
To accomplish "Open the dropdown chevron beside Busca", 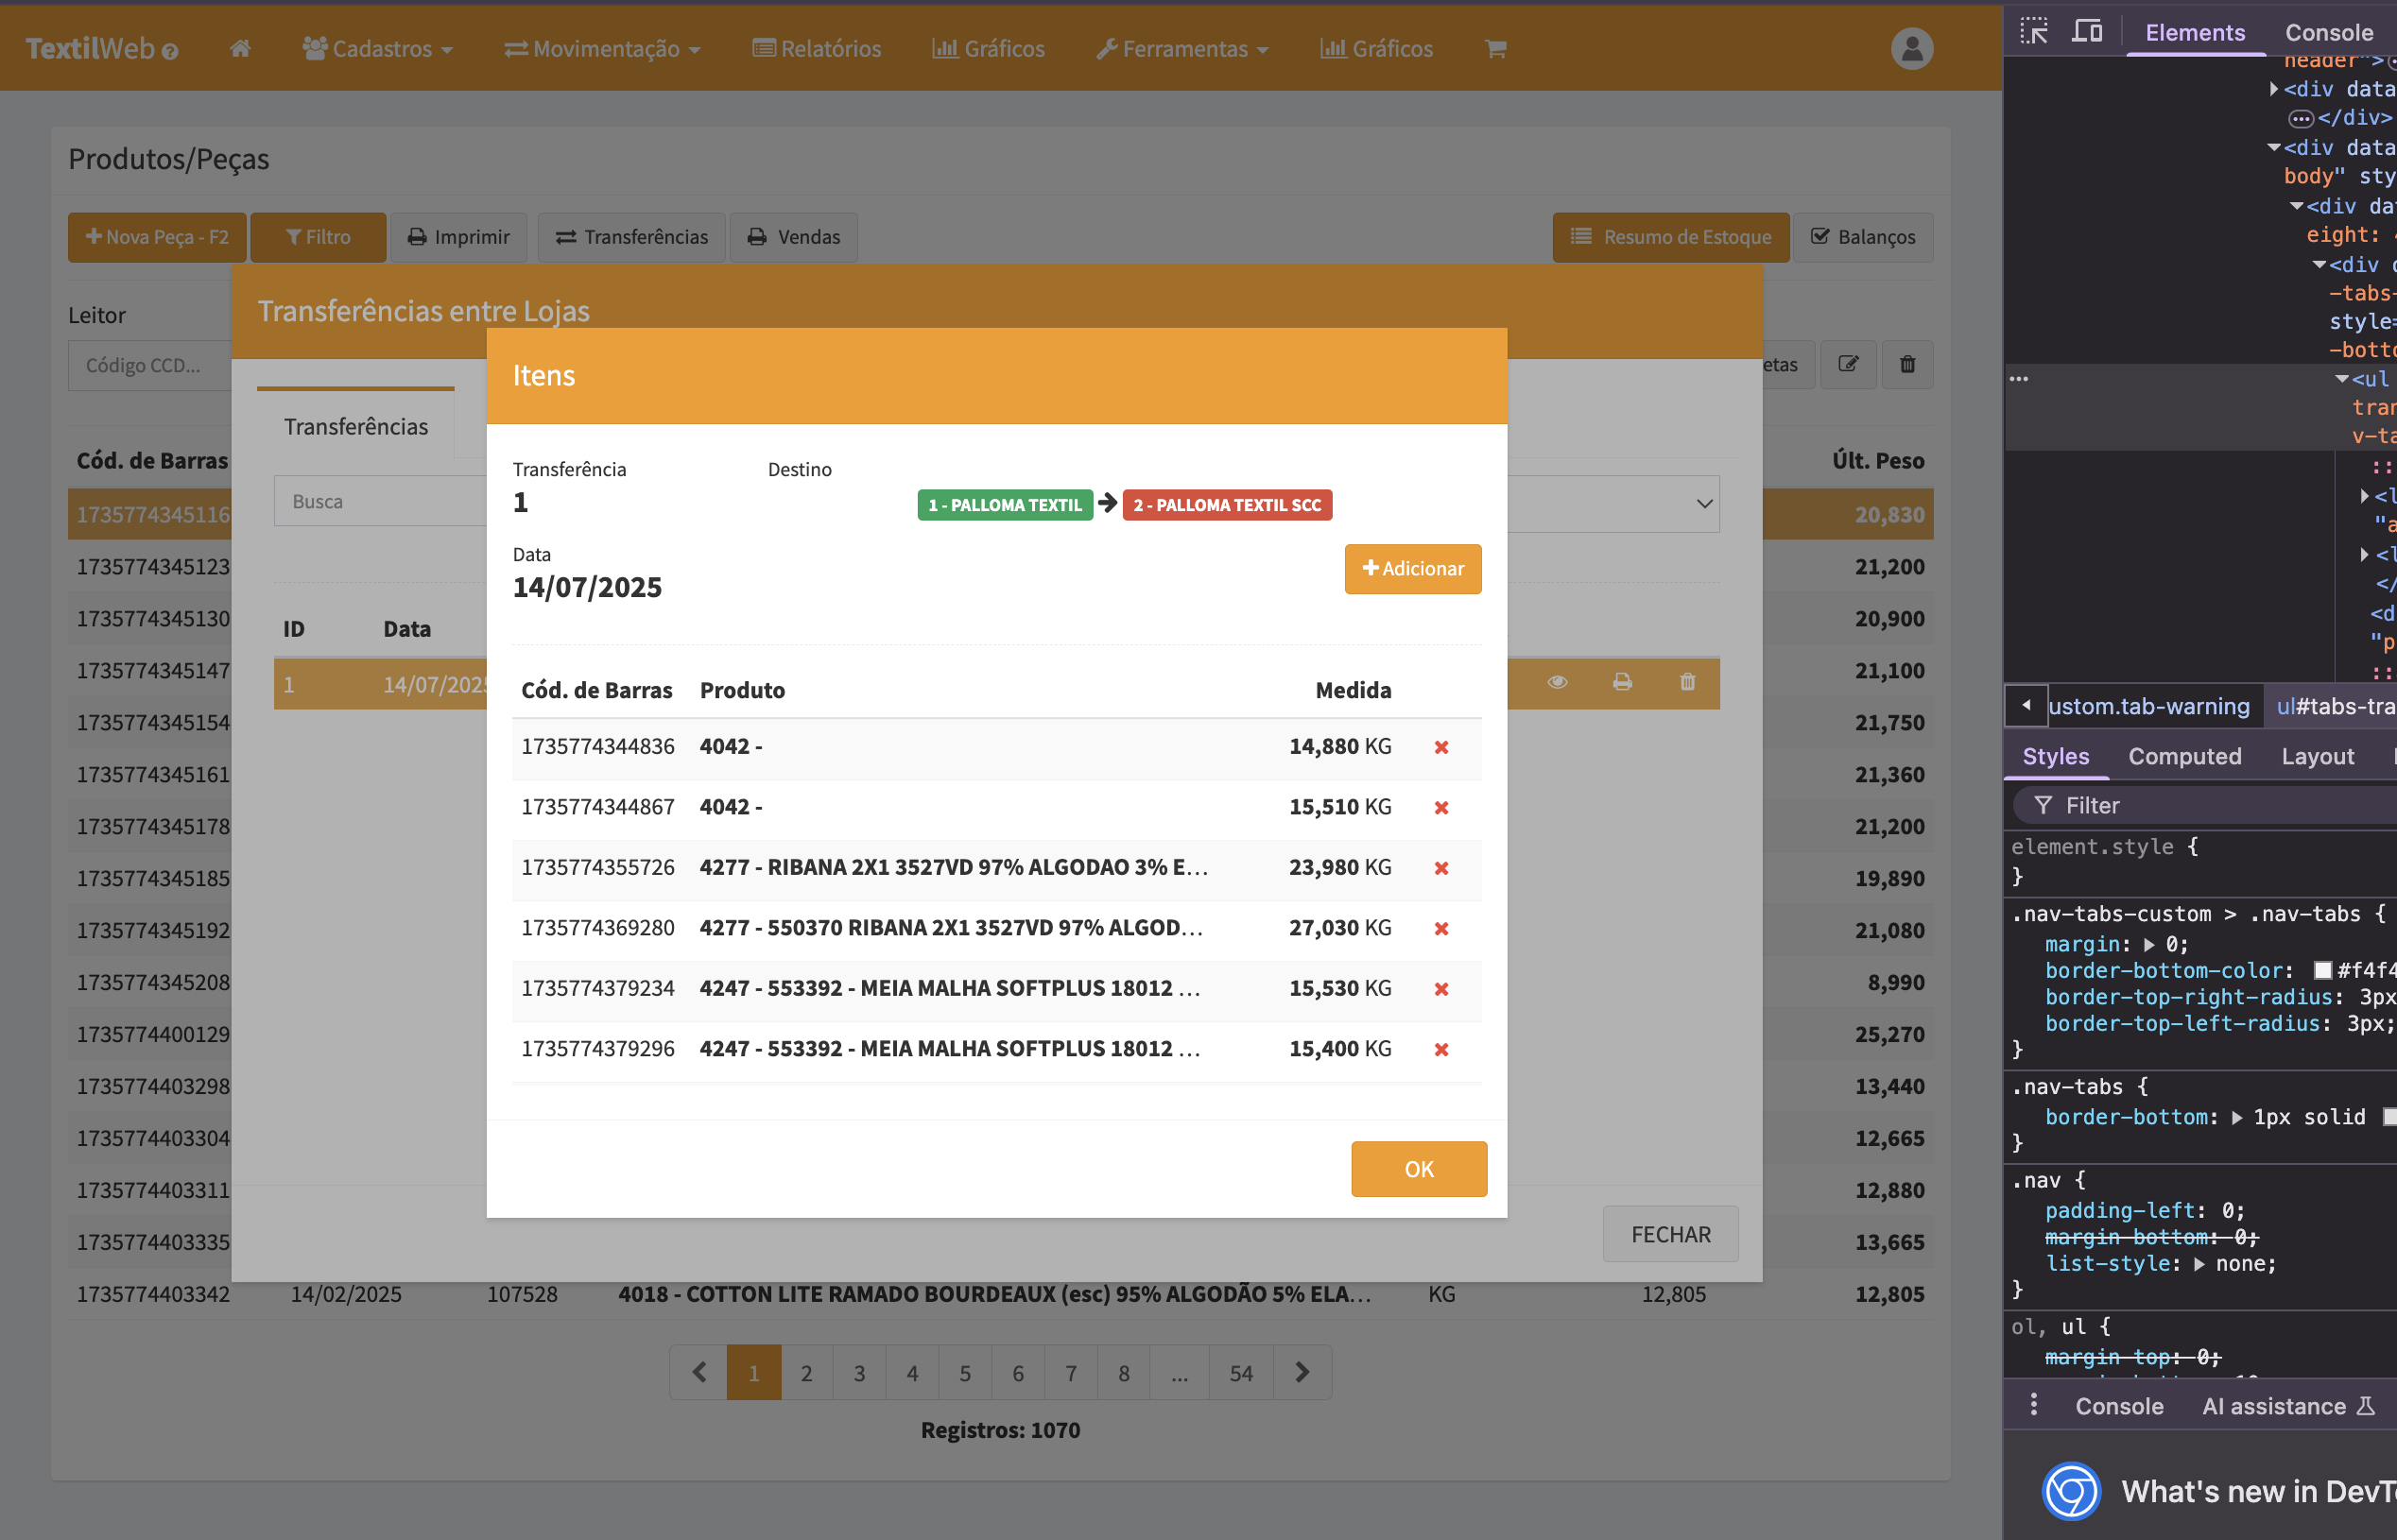I will [x=1704, y=503].
